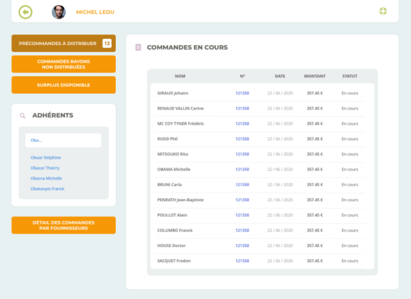Open order number for POULLOT Alain
Screen dimensions: 411x299
(242, 216)
